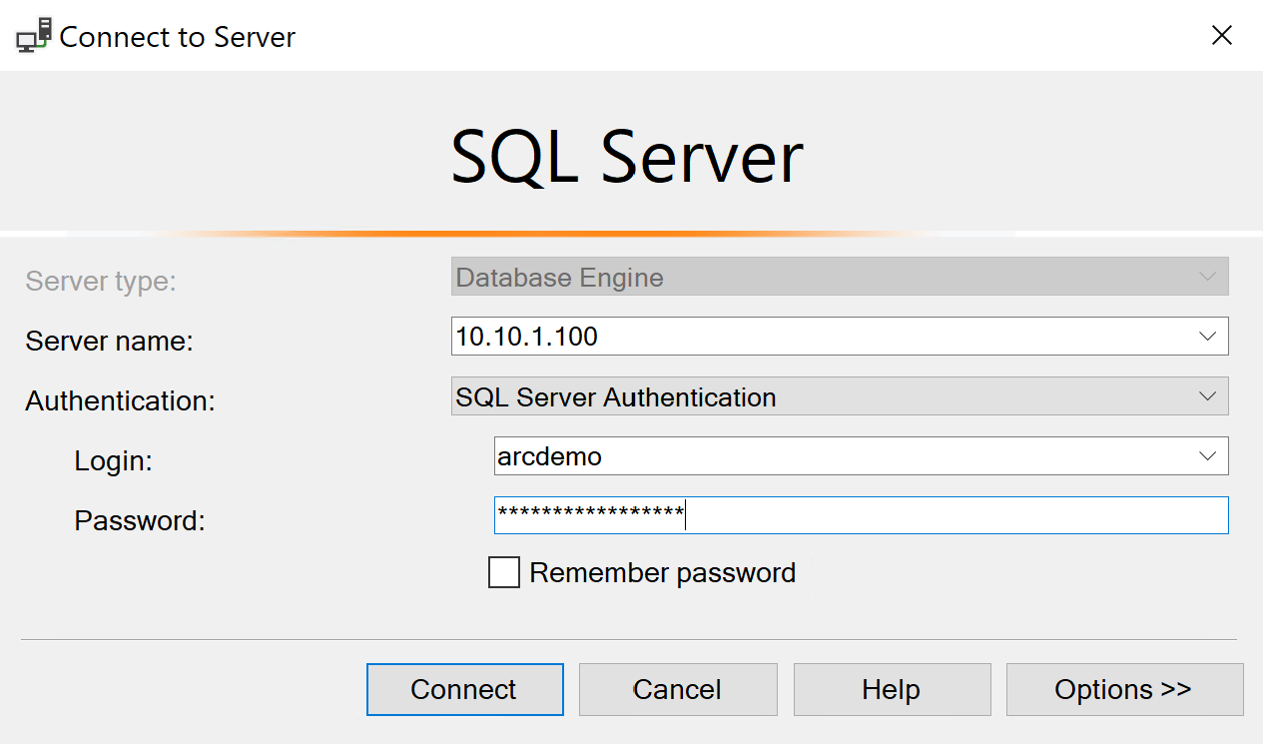Click the Login: label
Viewport: 1263px width, 744px height.
114,461
